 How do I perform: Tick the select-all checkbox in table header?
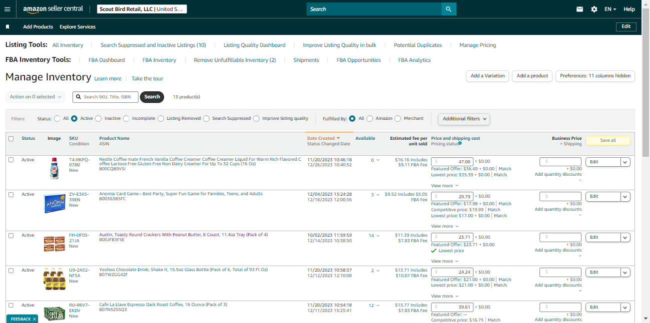(x=11, y=139)
